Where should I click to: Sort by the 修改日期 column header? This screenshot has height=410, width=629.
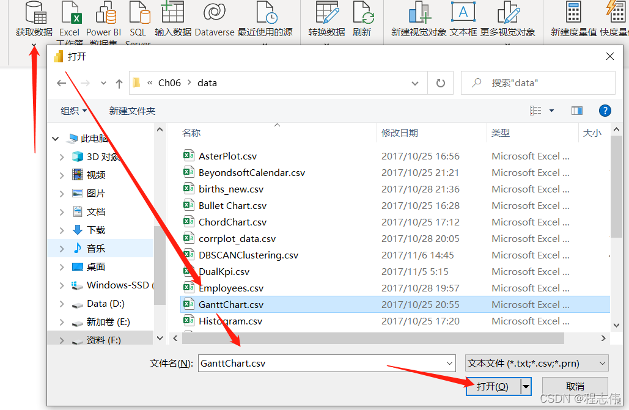point(400,133)
